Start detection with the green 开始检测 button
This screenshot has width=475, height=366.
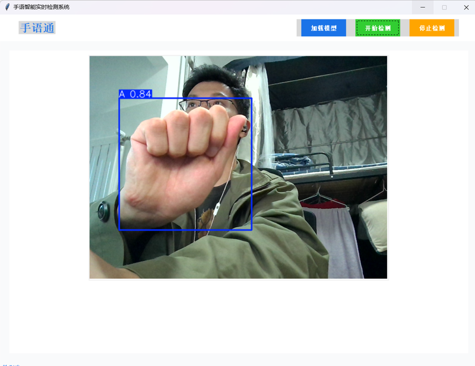click(x=378, y=28)
